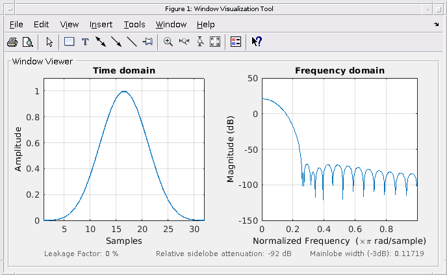The image size is (447, 275).
Task: Click the What's This help icon
Action: [257, 42]
